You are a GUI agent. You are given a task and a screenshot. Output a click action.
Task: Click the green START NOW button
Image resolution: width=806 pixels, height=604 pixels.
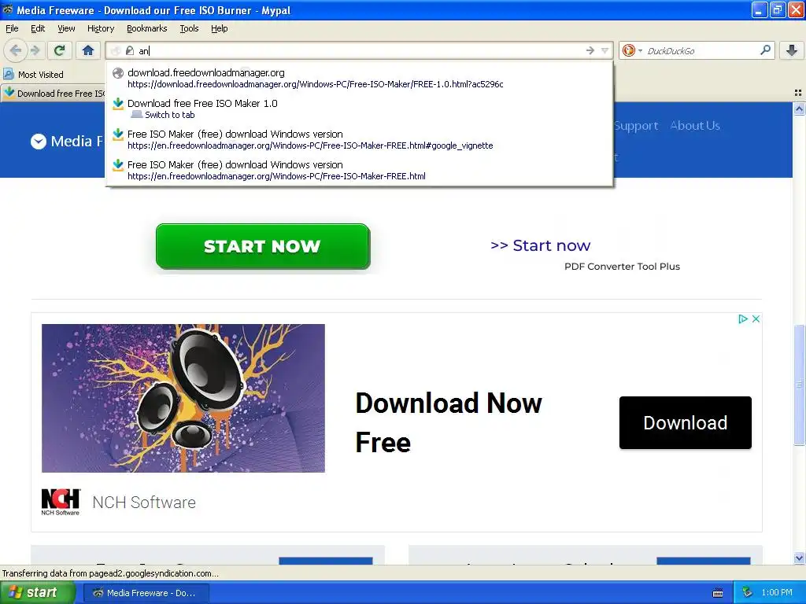(x=263, y=246)
